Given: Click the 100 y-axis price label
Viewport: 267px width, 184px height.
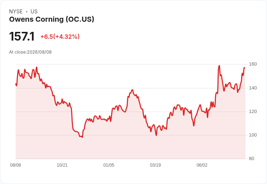Looking at the screenshot, I should coord(253,135).
